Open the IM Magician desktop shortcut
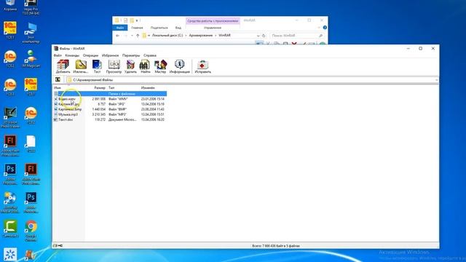Screen dimensions: 466x262 point(31,58)
